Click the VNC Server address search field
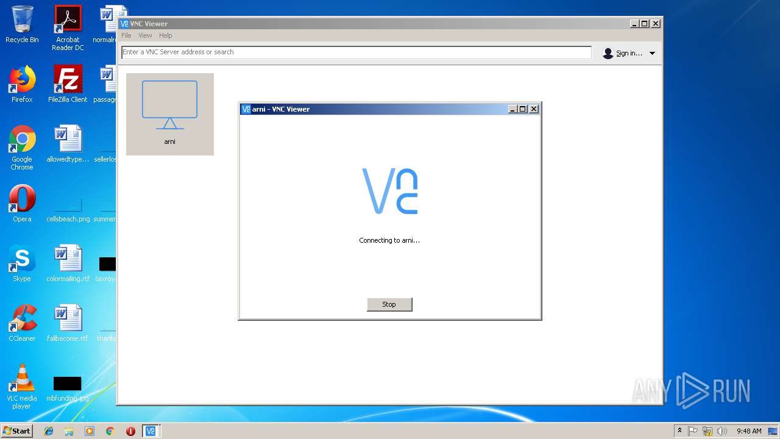This screenshot has height=439, width=780. [356, 52]
